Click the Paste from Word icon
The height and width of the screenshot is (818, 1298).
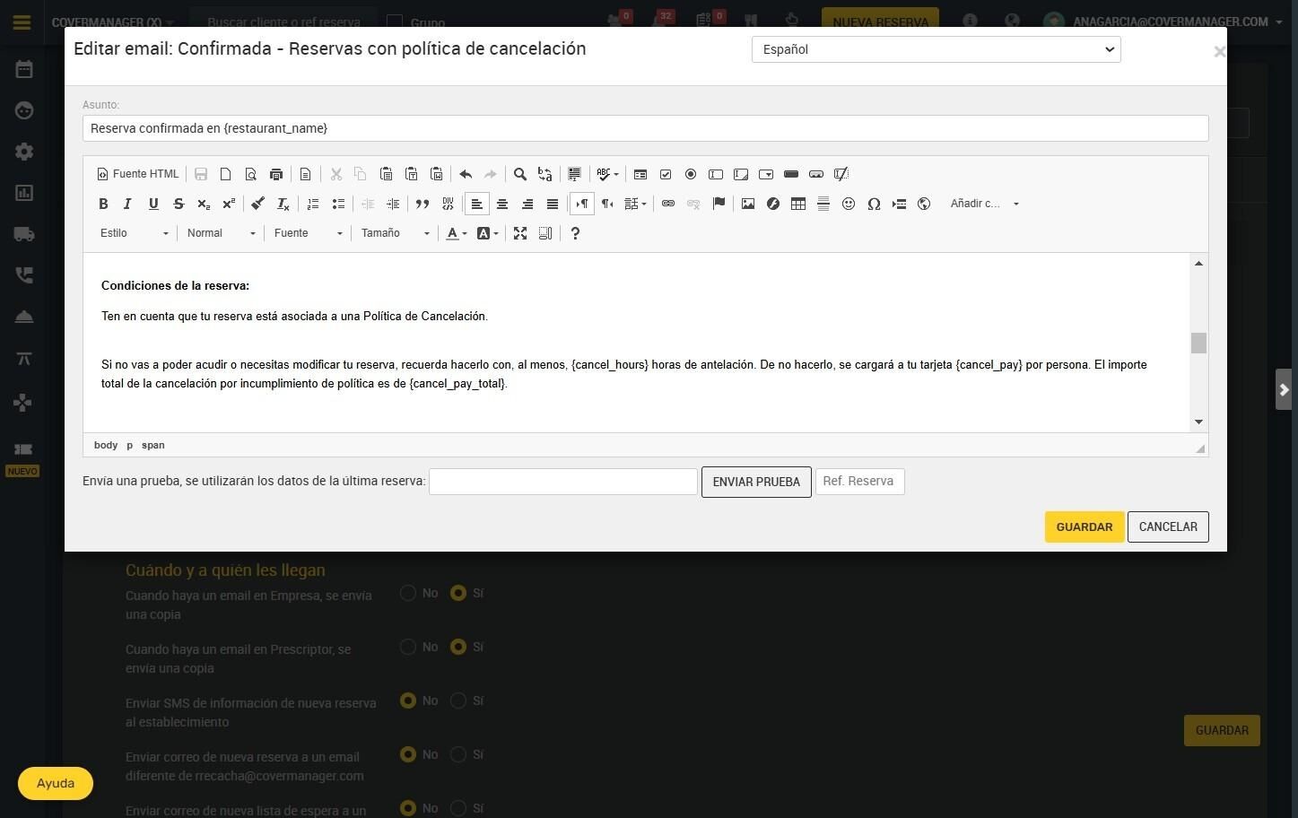click(x=436, y=174)
